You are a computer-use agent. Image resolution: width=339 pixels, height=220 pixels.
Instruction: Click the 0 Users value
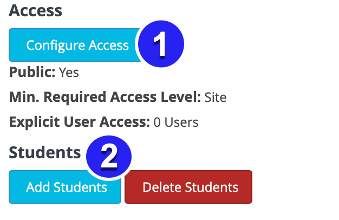176,122
